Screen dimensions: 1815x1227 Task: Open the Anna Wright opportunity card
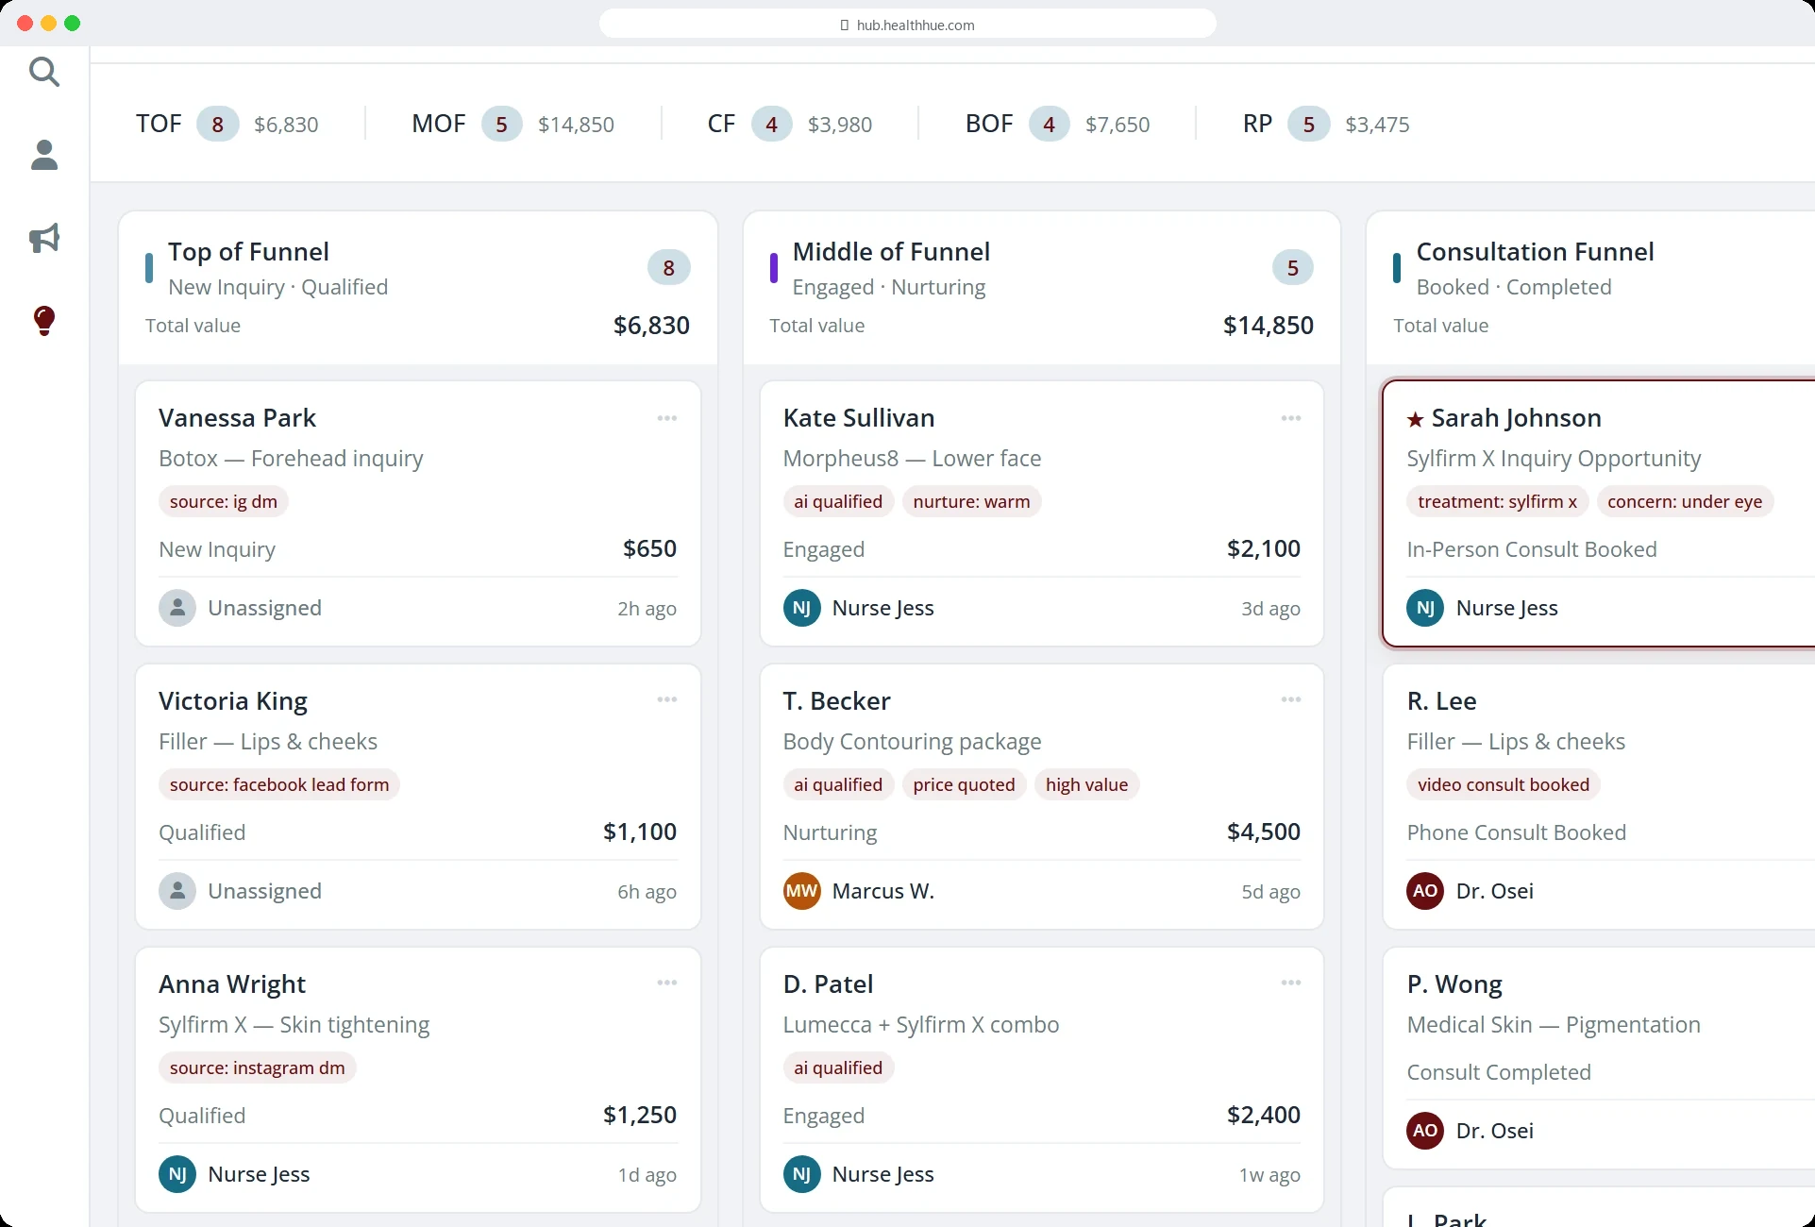(x=418, y=1080)
